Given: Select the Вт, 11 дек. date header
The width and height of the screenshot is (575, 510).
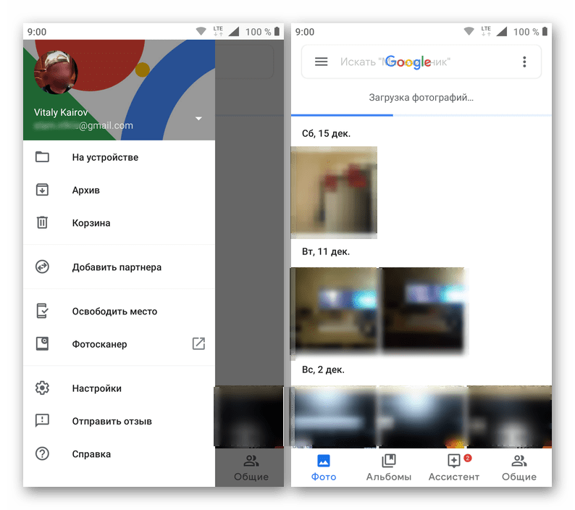Looking at the screenshot, I should [x=326, y=251].
